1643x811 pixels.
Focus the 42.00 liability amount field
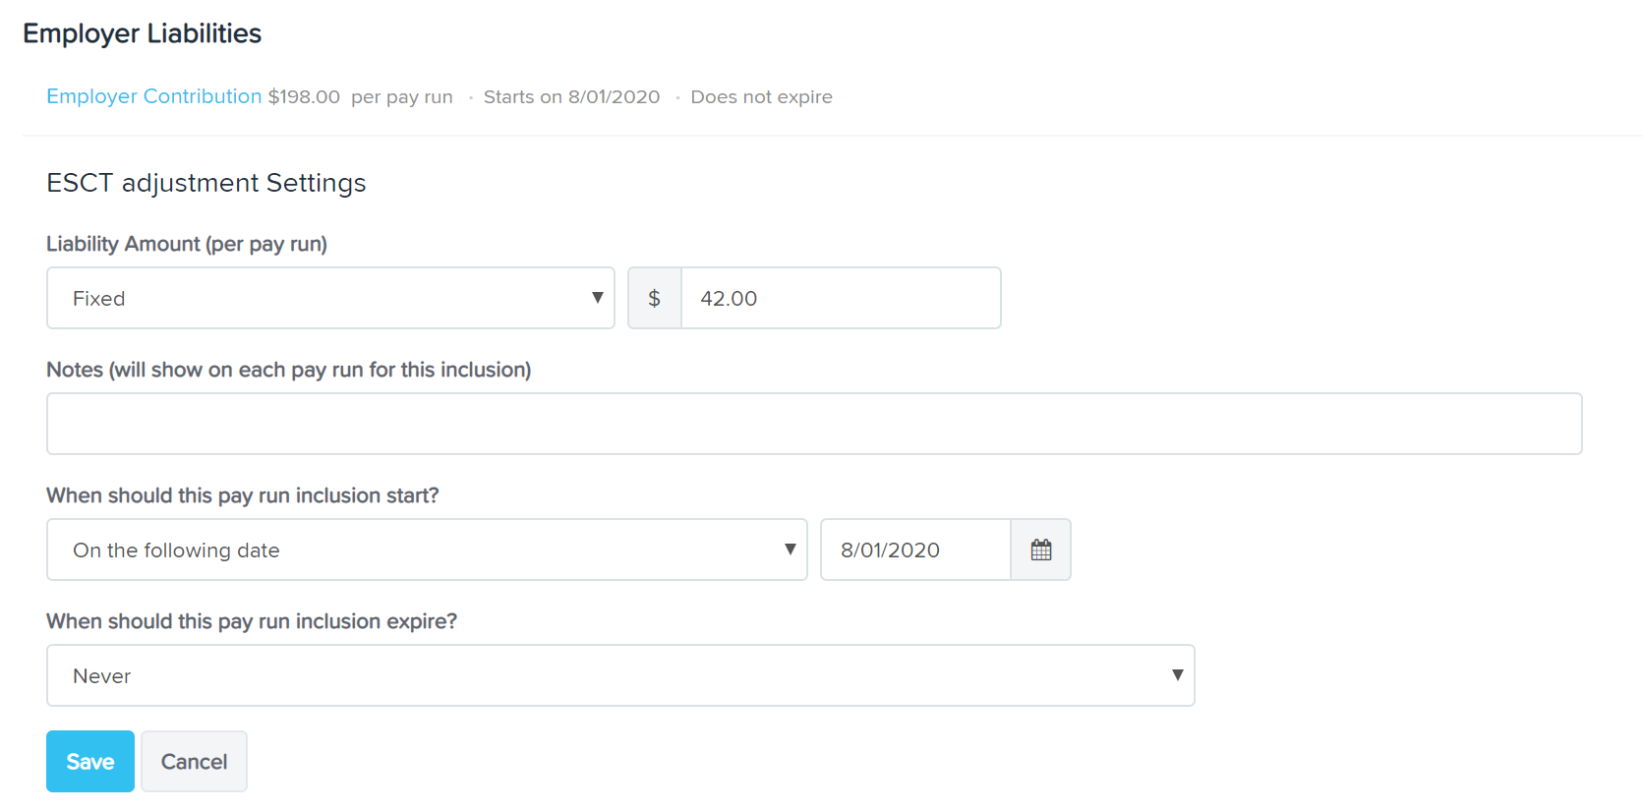click(840, 298)
